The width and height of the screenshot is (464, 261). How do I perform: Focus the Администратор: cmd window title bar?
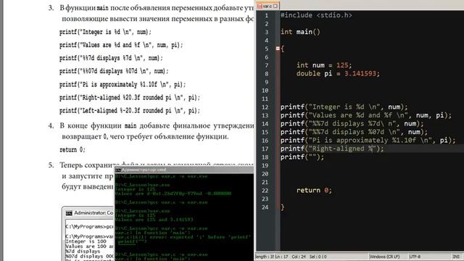click(184, 170)
